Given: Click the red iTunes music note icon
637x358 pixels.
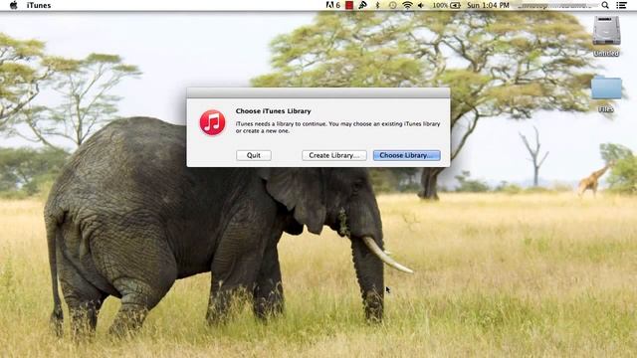Looking at the screenshot, I should [212, 122].
